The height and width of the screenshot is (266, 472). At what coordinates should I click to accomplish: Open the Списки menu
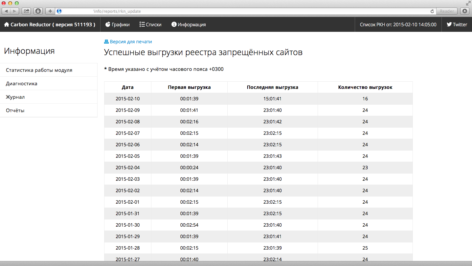[x=150, y=25]
